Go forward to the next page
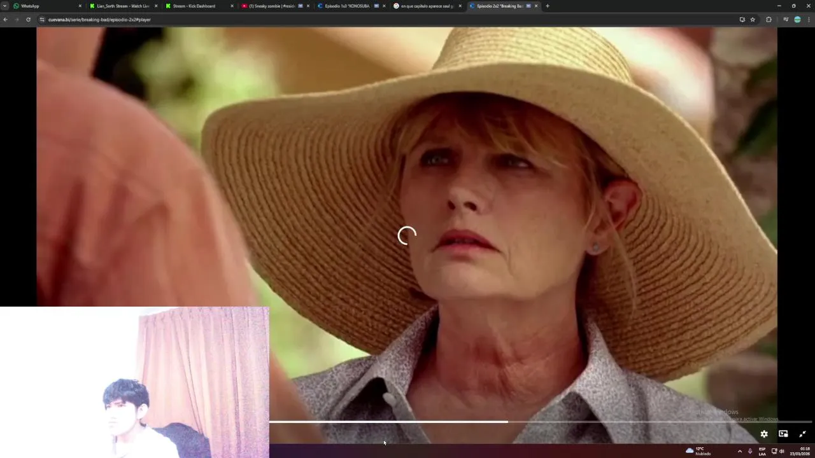This screenshot has width=815, height=458. click(x=17, y=20)
